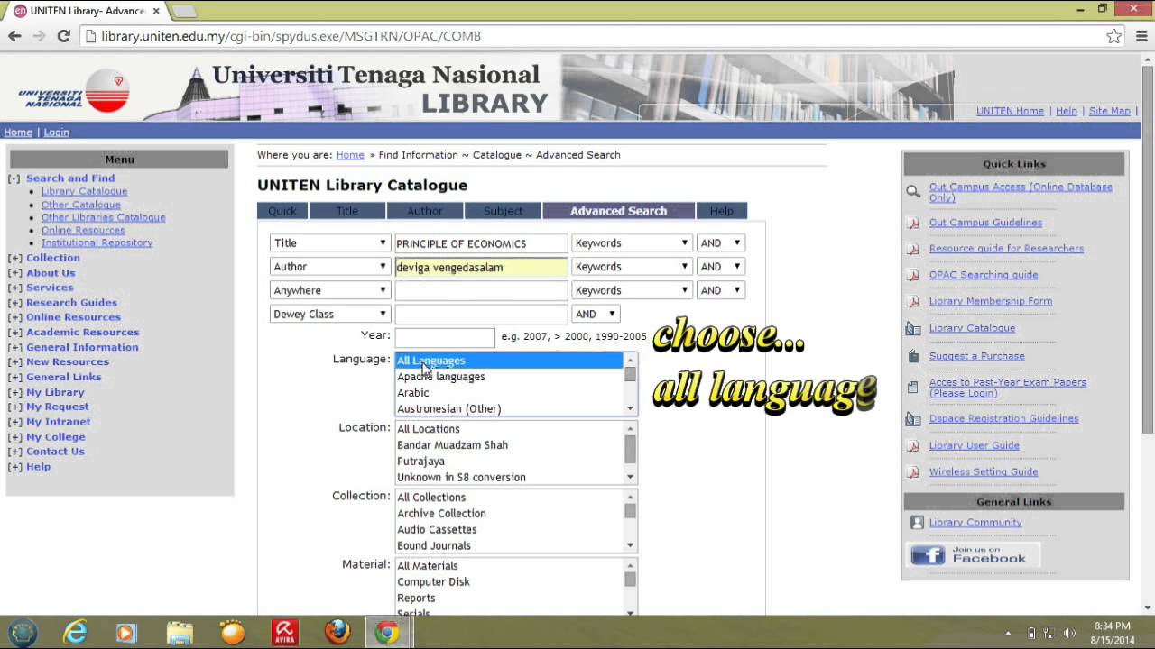Open AND operator dropdown in Title row

[x=720, y=243]
